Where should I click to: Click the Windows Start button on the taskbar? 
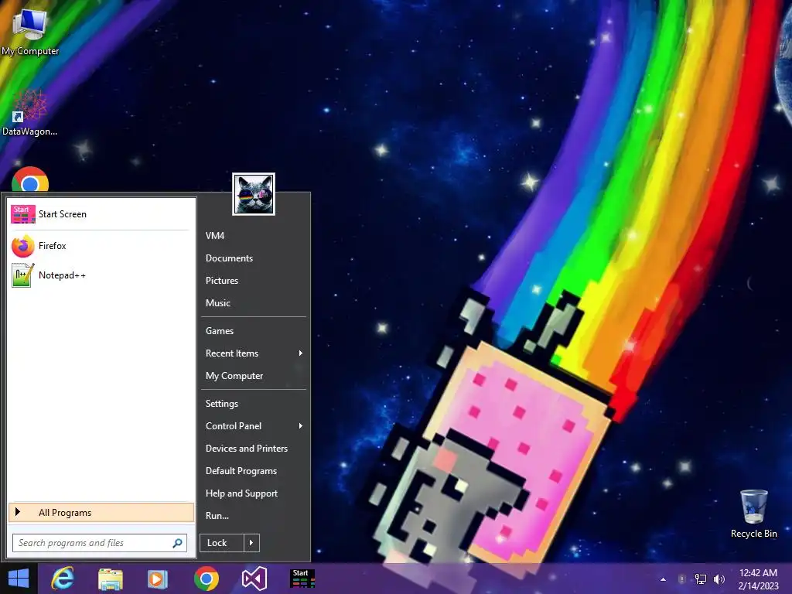19,579
